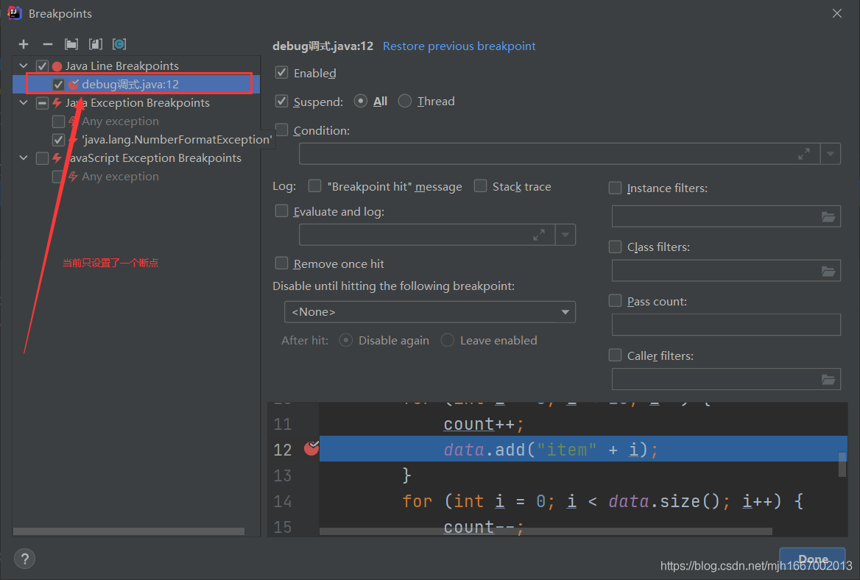Click the Remove breakpoint minus icon

[48, 44]
